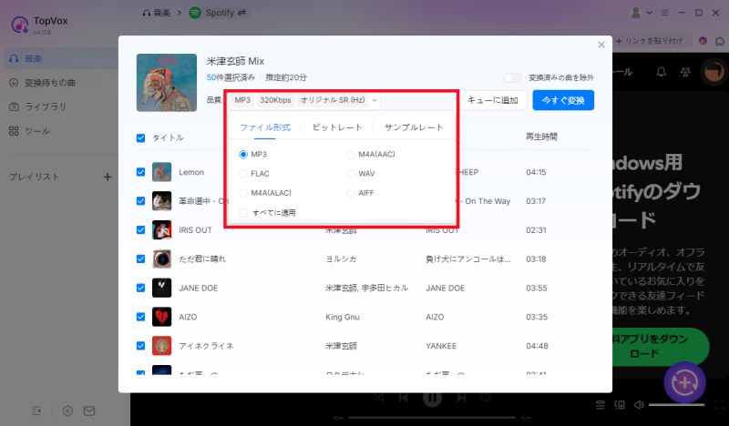Uncheck the IRIS OUT track checkbox
Viewport: 729px width, 426px height.
(x=141, y=230)
